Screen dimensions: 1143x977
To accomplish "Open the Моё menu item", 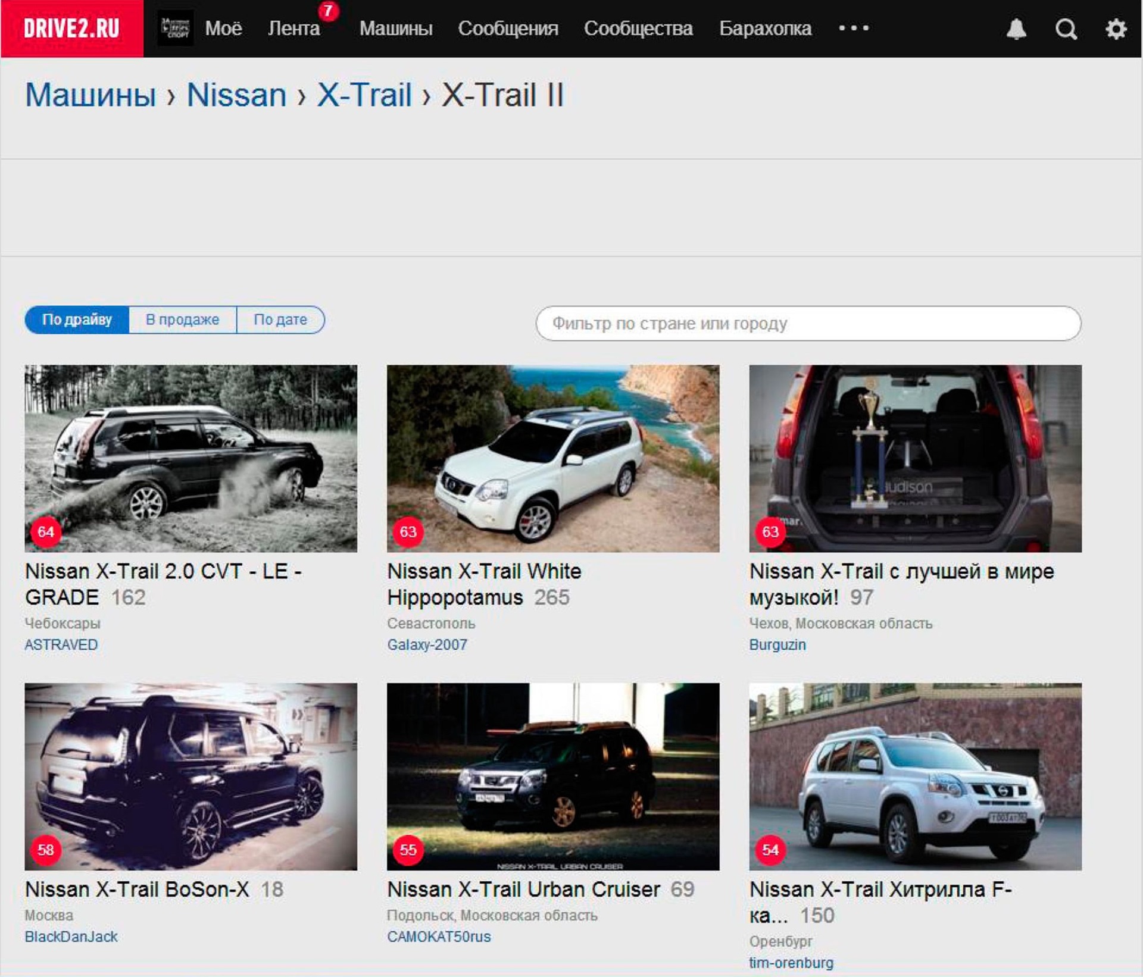I will click(x=223, y=29).
